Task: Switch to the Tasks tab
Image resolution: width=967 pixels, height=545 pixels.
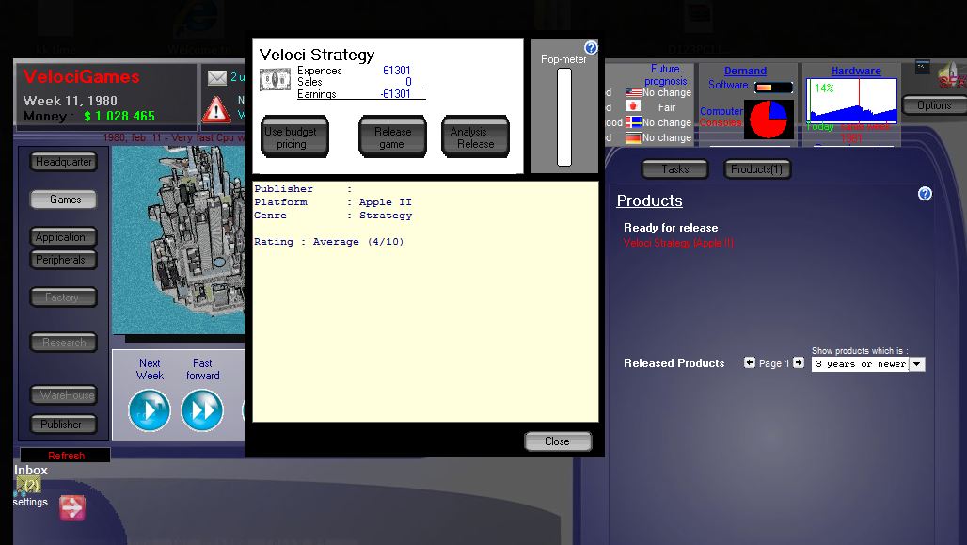Action: pos(675,169)
